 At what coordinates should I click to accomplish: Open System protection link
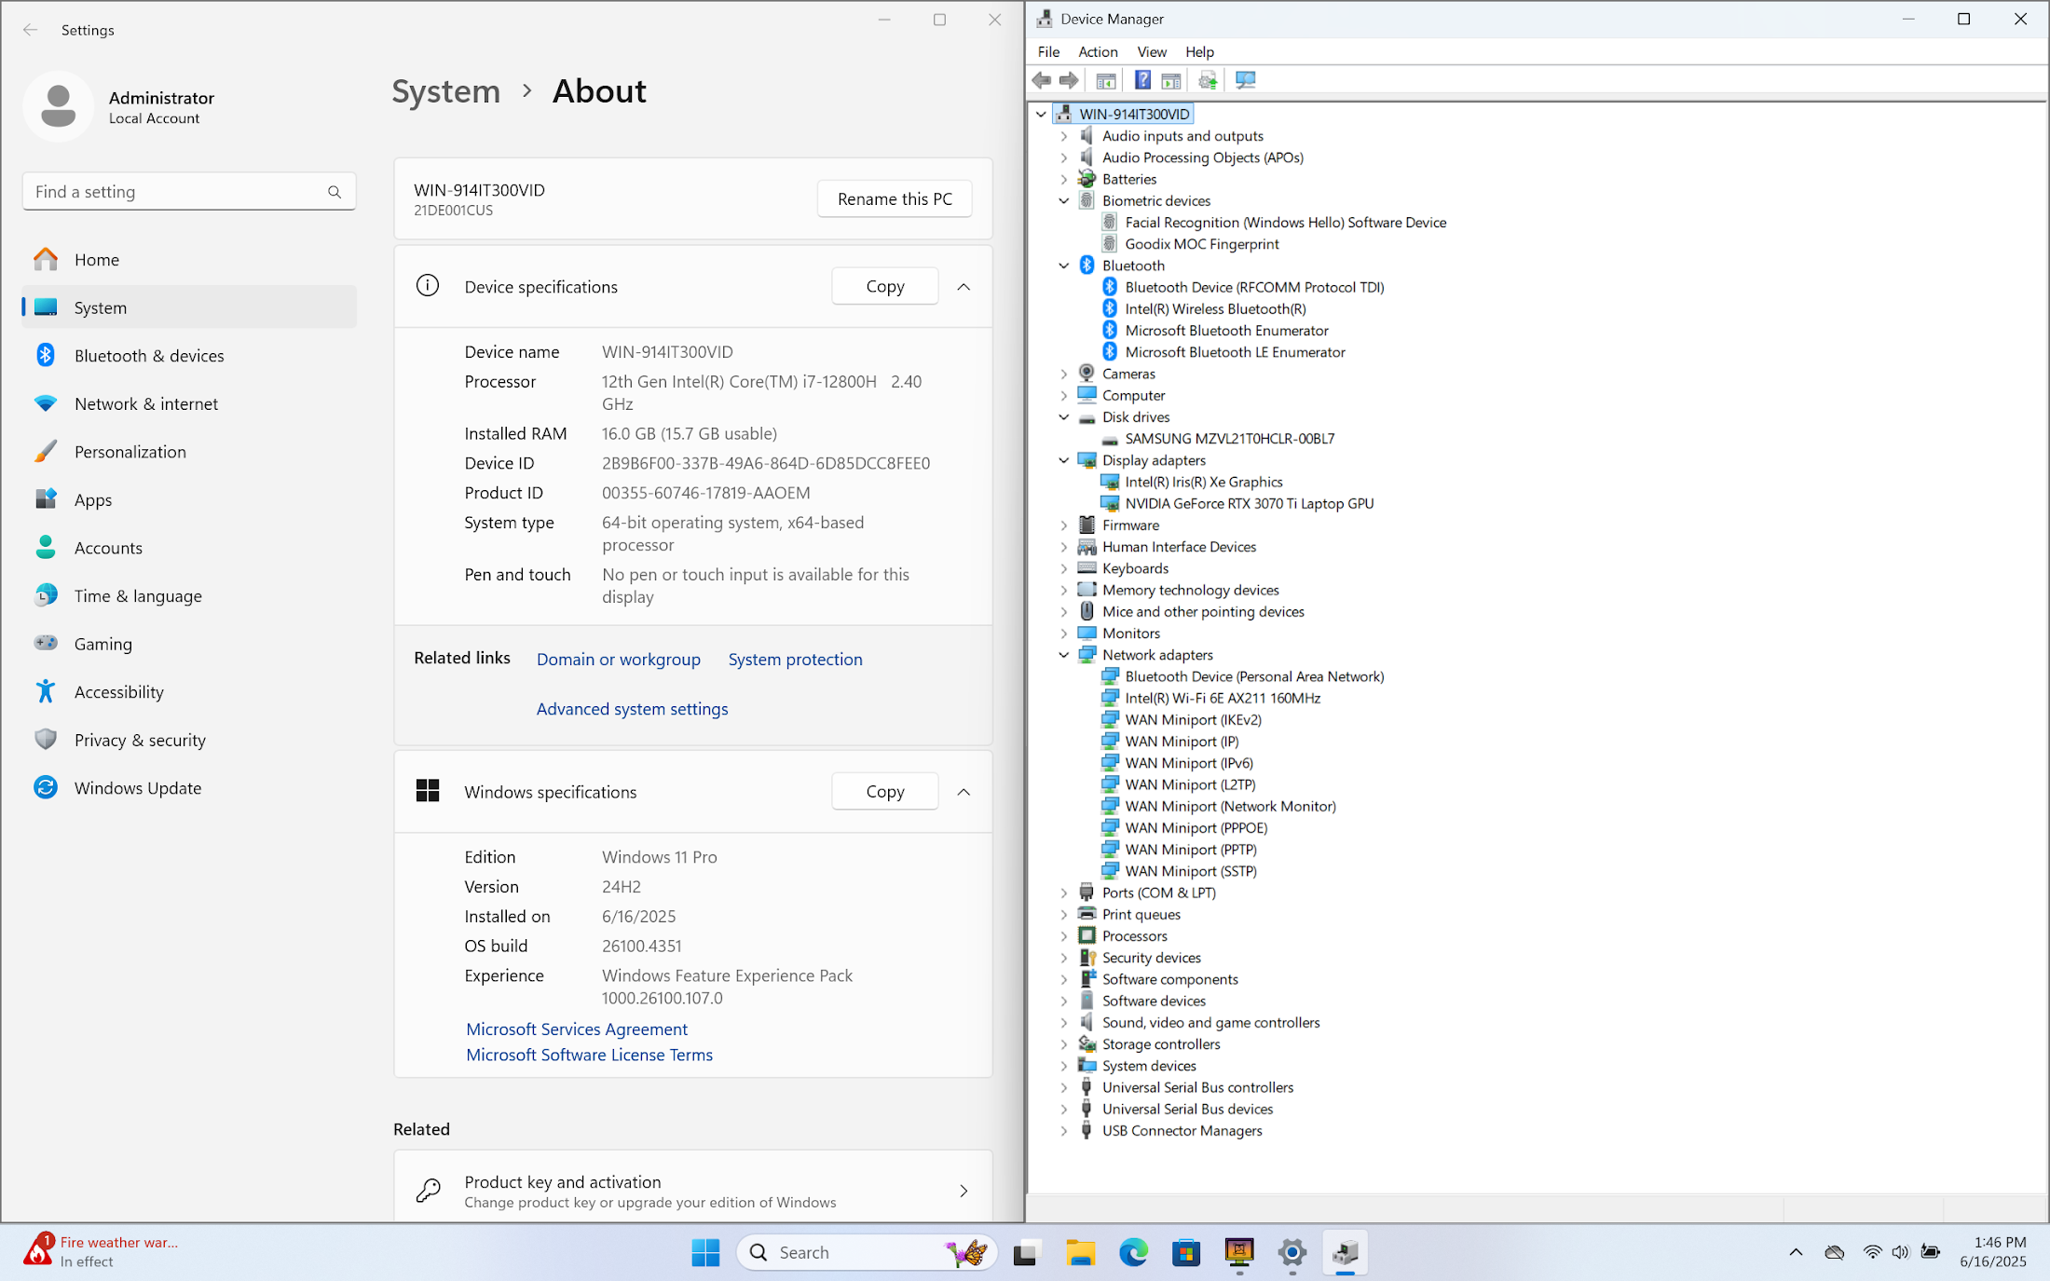pos(795,659)
